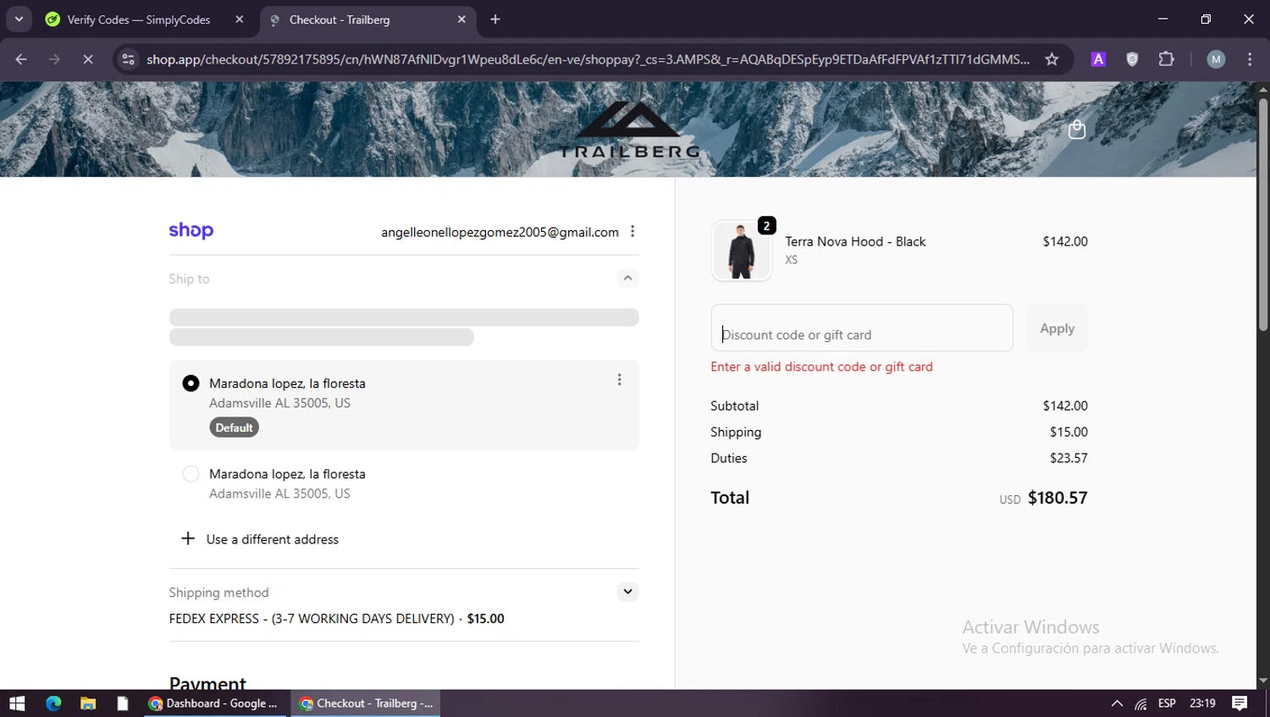Open File Explorer from taskbar
Viewport: 1270px width, 717px height.
(88, 703)
